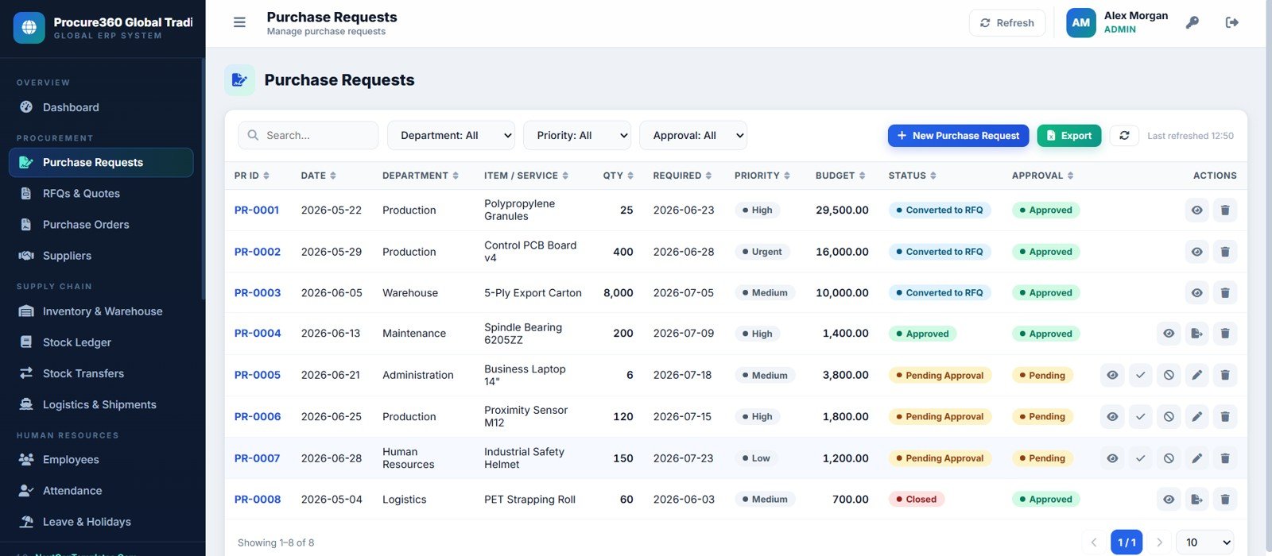Delete PR-0002 with trash icon
Image resolution: width=1272 pixels, height=556 pixels.
pos(1225,252)
